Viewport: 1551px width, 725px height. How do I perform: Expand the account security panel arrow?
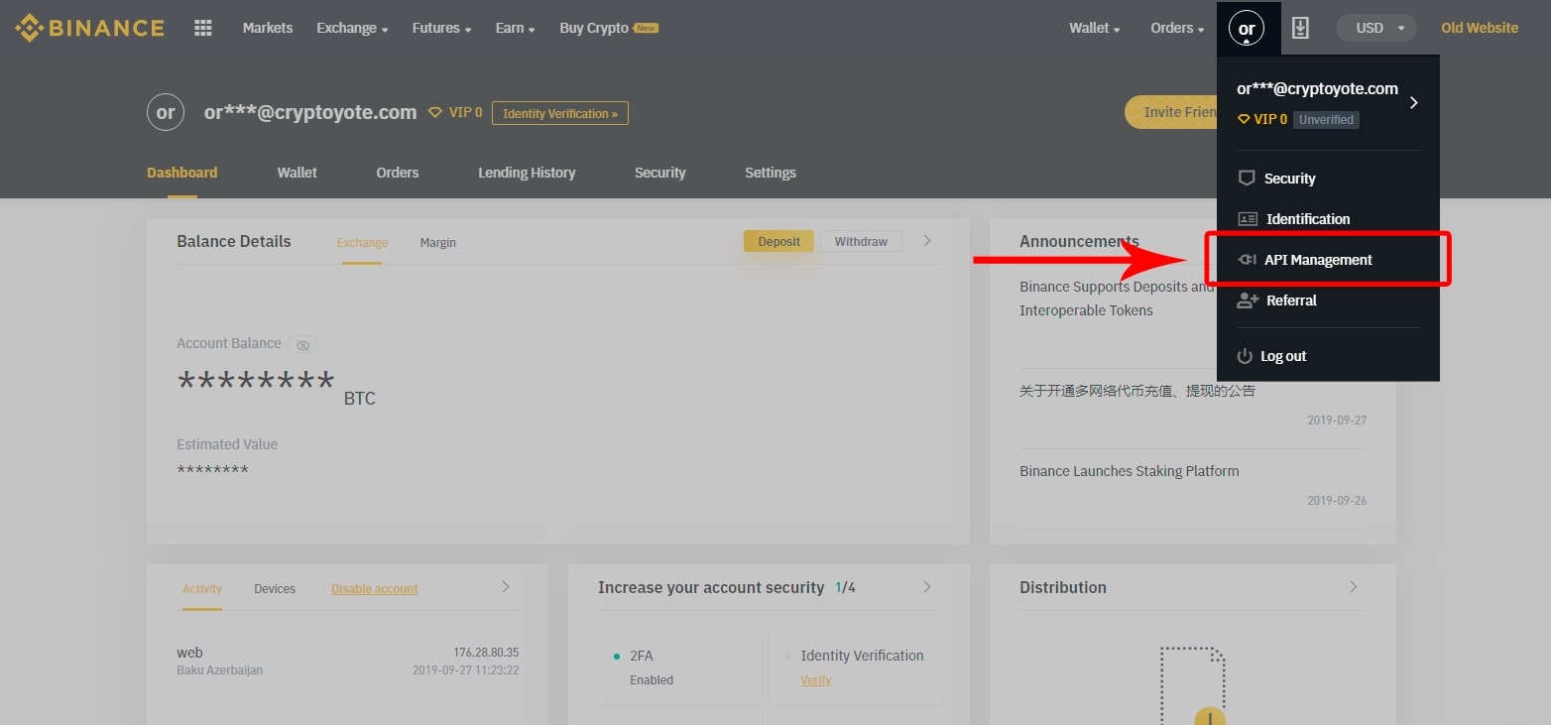(927, 587)
